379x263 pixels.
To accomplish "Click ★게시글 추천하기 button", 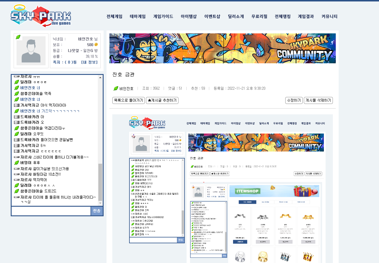I will (x=162, y=100).
